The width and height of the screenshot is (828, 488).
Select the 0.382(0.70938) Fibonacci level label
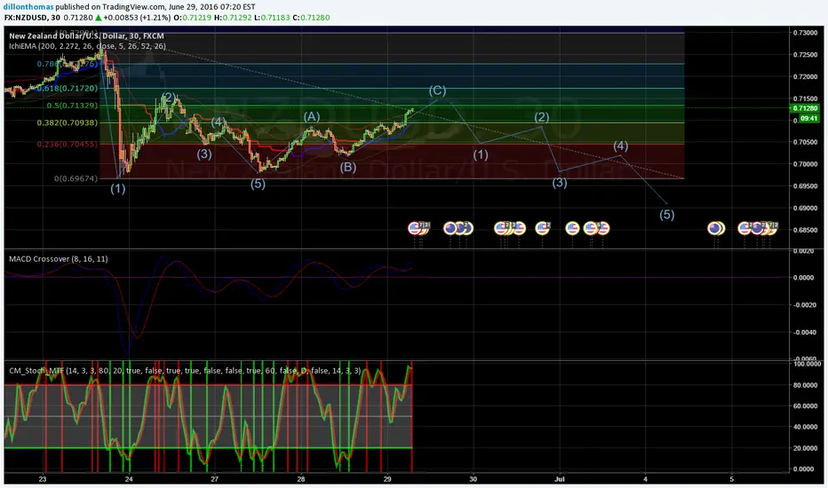pos(67,123)
